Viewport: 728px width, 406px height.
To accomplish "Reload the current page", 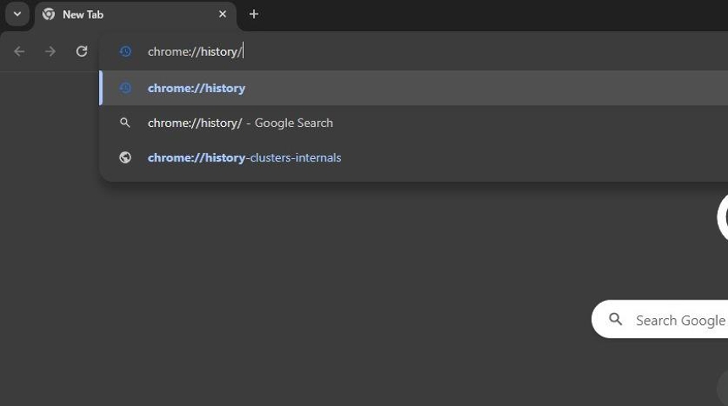I will tap(82, 51).
